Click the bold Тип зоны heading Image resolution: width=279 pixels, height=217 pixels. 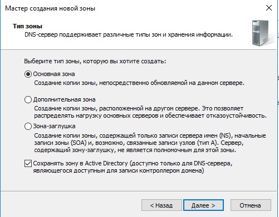pos(27,26)
